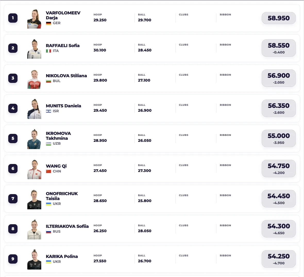The height and width of the screenshot is (277, 304).
Task: Open Sofia Raffaeli's athlete photo
Action: pyautogui.click(x=34, y=49)
